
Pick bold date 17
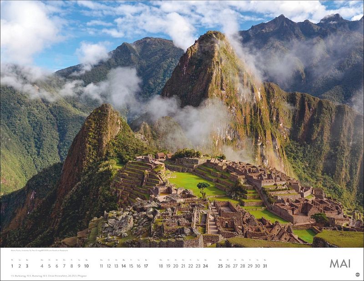point(146,266)
